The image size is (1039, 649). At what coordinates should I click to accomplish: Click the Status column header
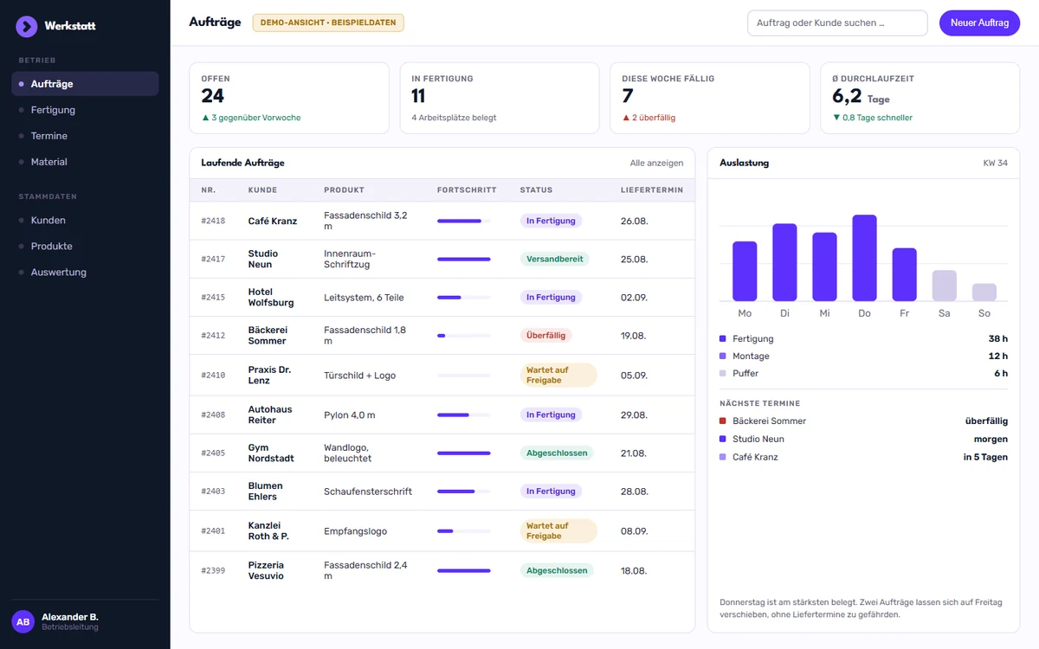536,190
